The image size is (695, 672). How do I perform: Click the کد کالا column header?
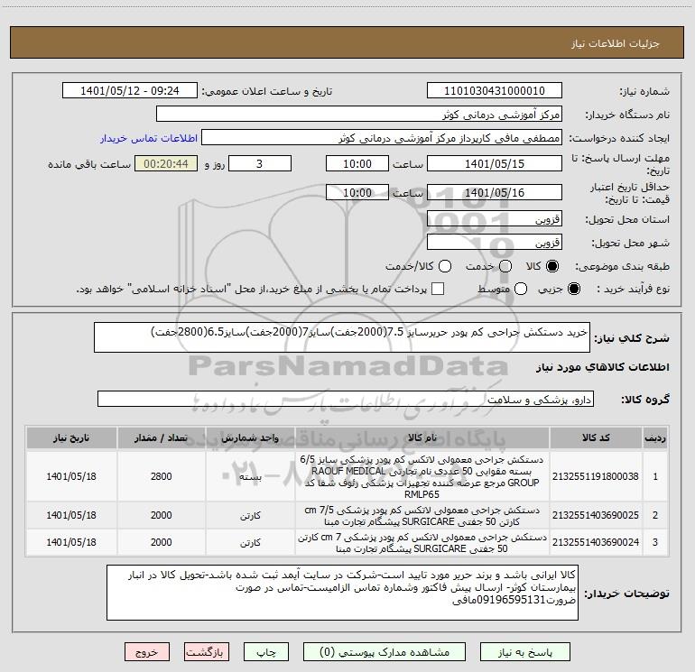coord(596,437)
